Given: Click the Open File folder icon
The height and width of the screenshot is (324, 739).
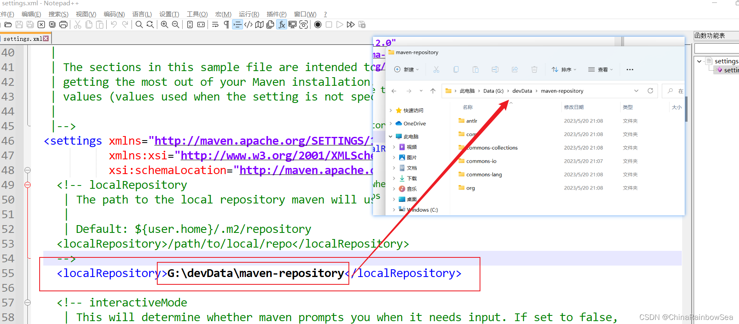Looking at the screenshot, I should click(8, 25).
